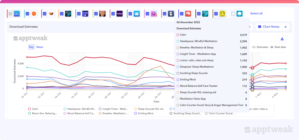Viewport: 299px width, 140px height.
Task: Uncheck the Headspace app checkbox
Action: pyautogui.click(x=27, y=14)
